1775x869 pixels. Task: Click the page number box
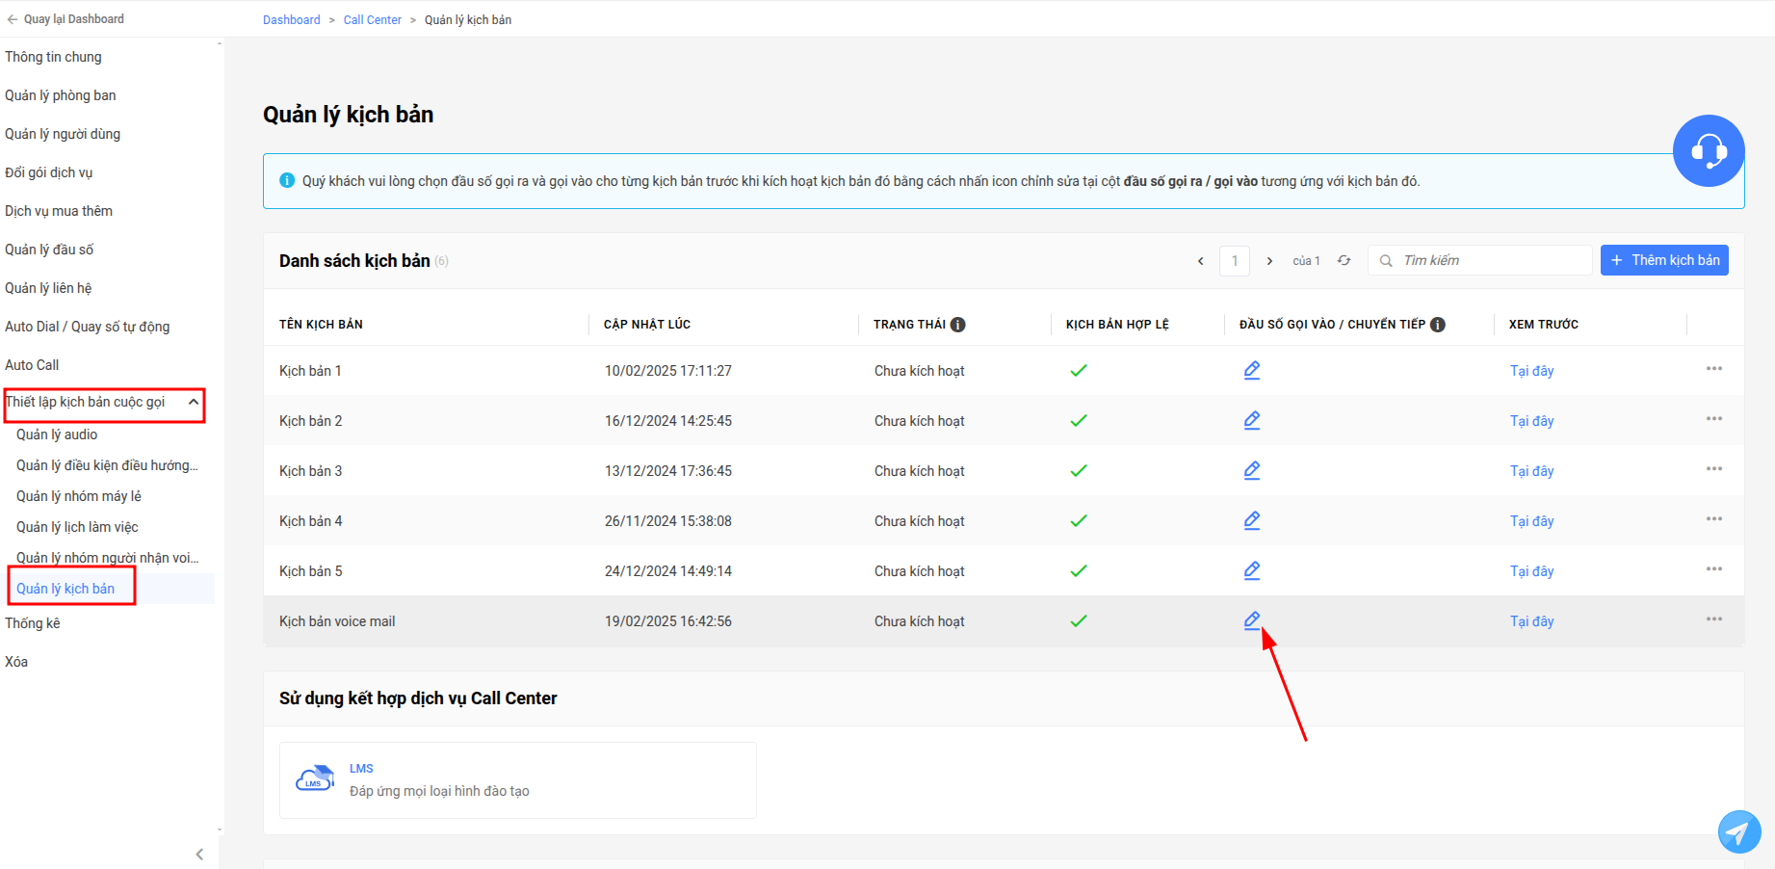coord(1235,261)
